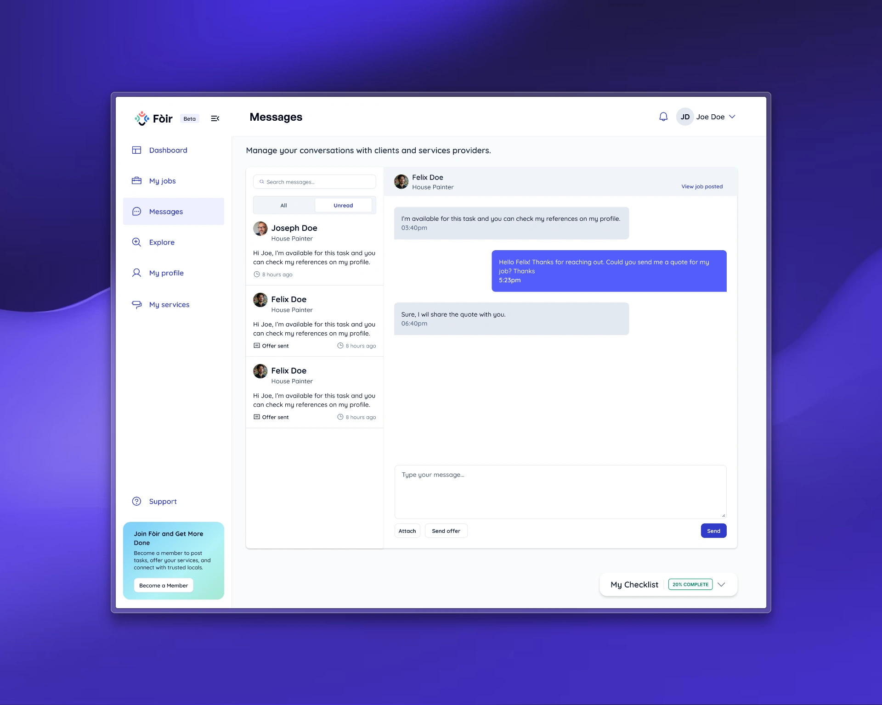
Task: Open the View job posted link
Action: click(x=702, y=186)
